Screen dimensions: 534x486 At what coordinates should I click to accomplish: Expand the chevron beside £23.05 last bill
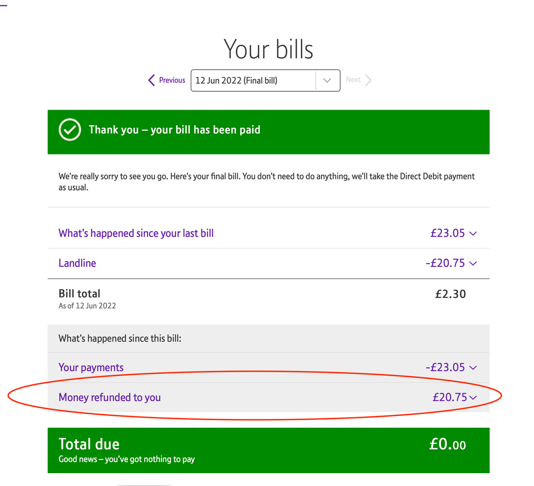tap(473, 234)
